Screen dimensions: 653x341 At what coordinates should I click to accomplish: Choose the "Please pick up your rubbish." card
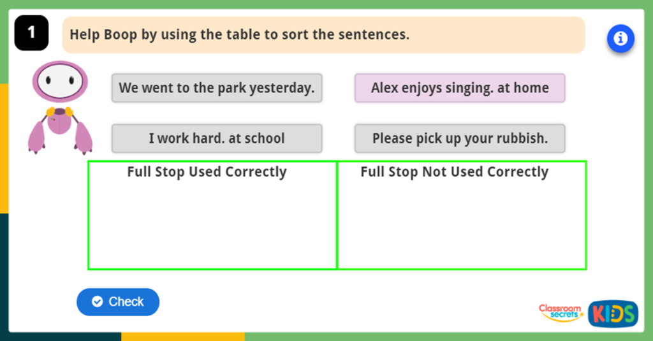pos(460,138)
